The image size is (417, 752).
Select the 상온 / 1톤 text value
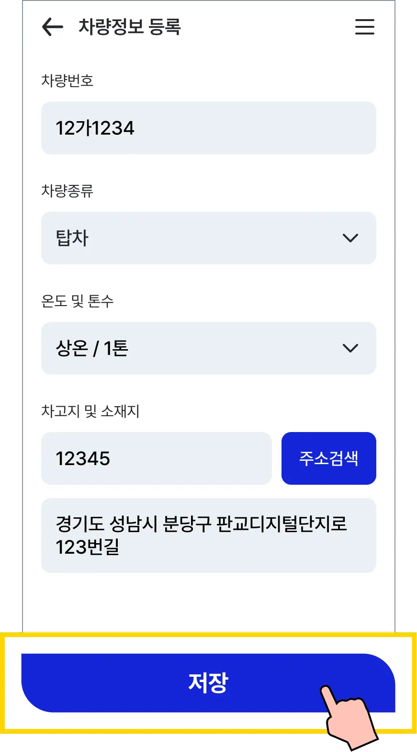(92, 348)
